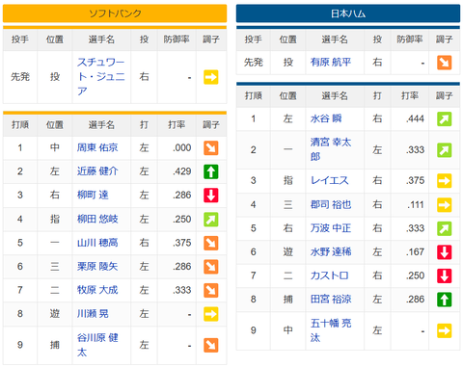
Task: Click red down arrow for カストロ
Action: pyautogui.click(x=445, y=275)
